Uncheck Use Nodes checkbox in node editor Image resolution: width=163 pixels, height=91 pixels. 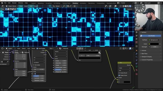[37, 49]
